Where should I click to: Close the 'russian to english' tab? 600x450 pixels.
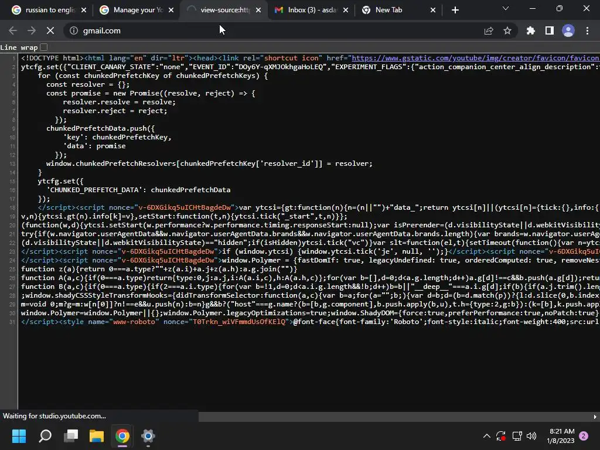pos(84,11)
